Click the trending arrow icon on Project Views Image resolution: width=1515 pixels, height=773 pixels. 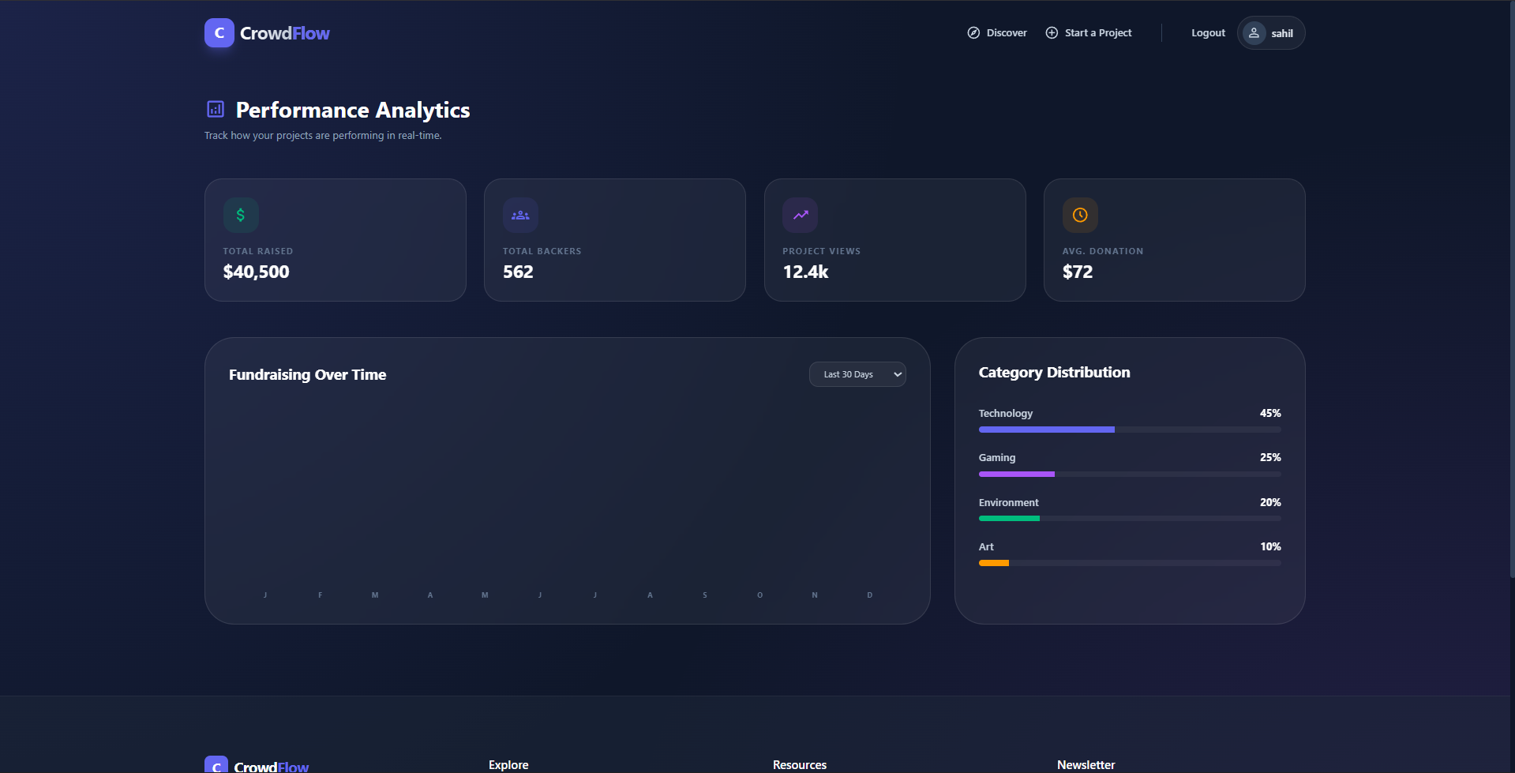pos(800,215)
